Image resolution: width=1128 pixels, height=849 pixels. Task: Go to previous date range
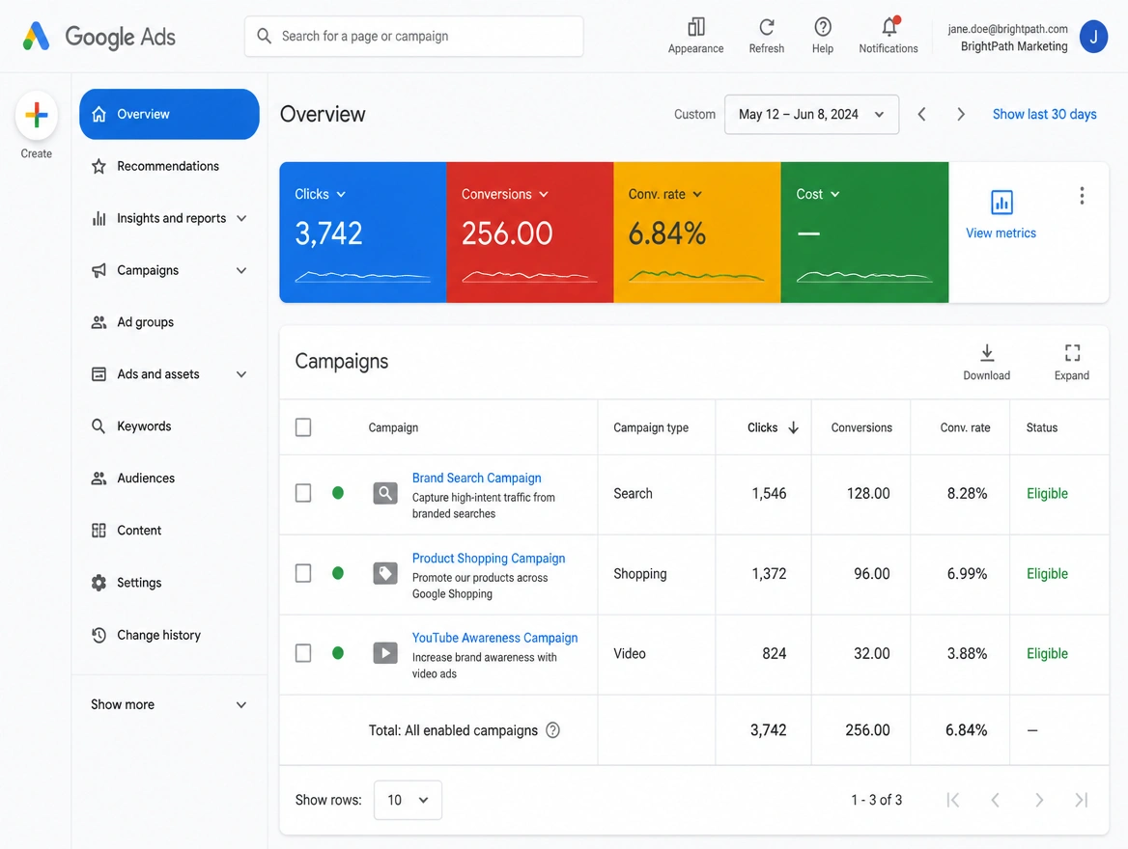(x=921, y=114)
